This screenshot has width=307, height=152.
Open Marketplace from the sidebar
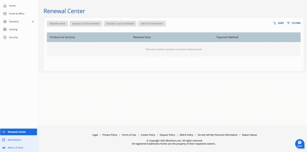14,140
